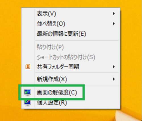
Task: Click the screen resolution monitor icon
Action: (x=27, y=92)
